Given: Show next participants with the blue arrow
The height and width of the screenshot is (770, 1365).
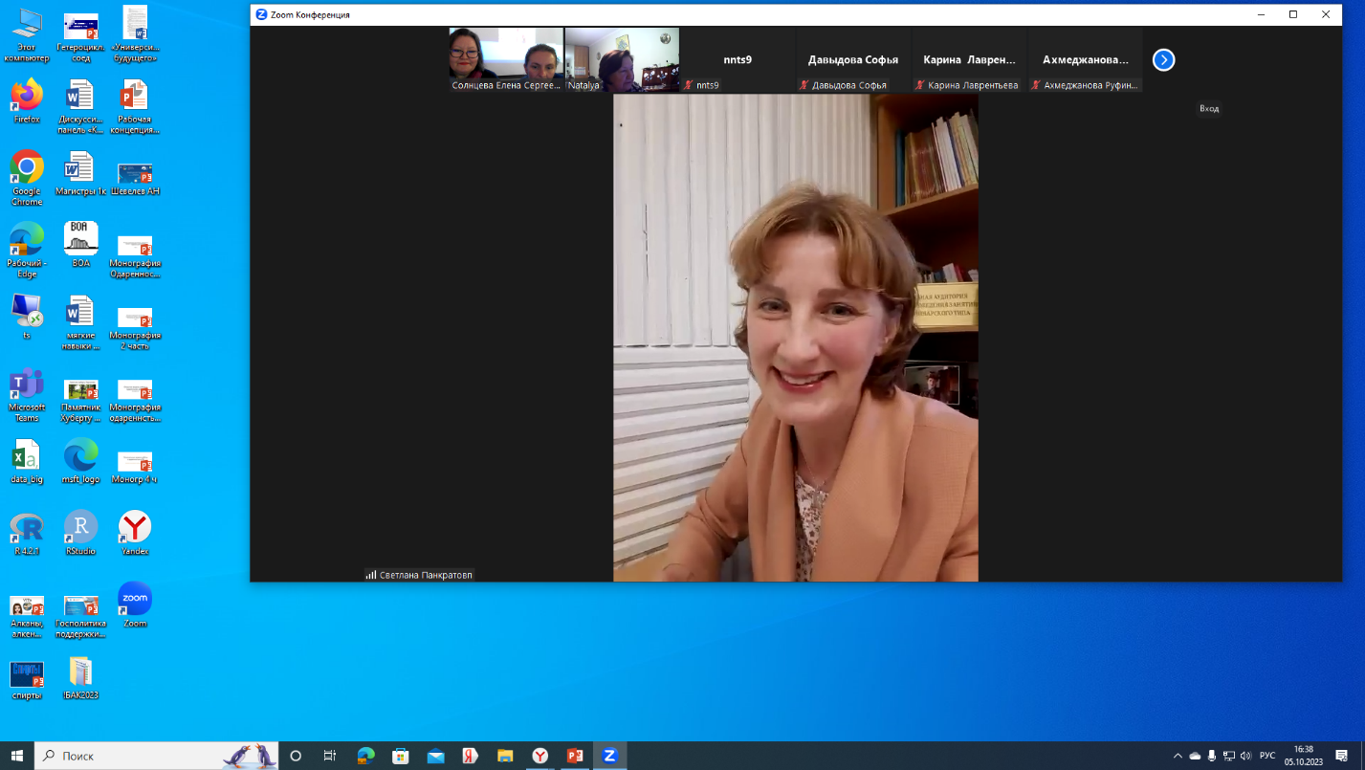Looking at the screenshot, I should coord(1163,60).
